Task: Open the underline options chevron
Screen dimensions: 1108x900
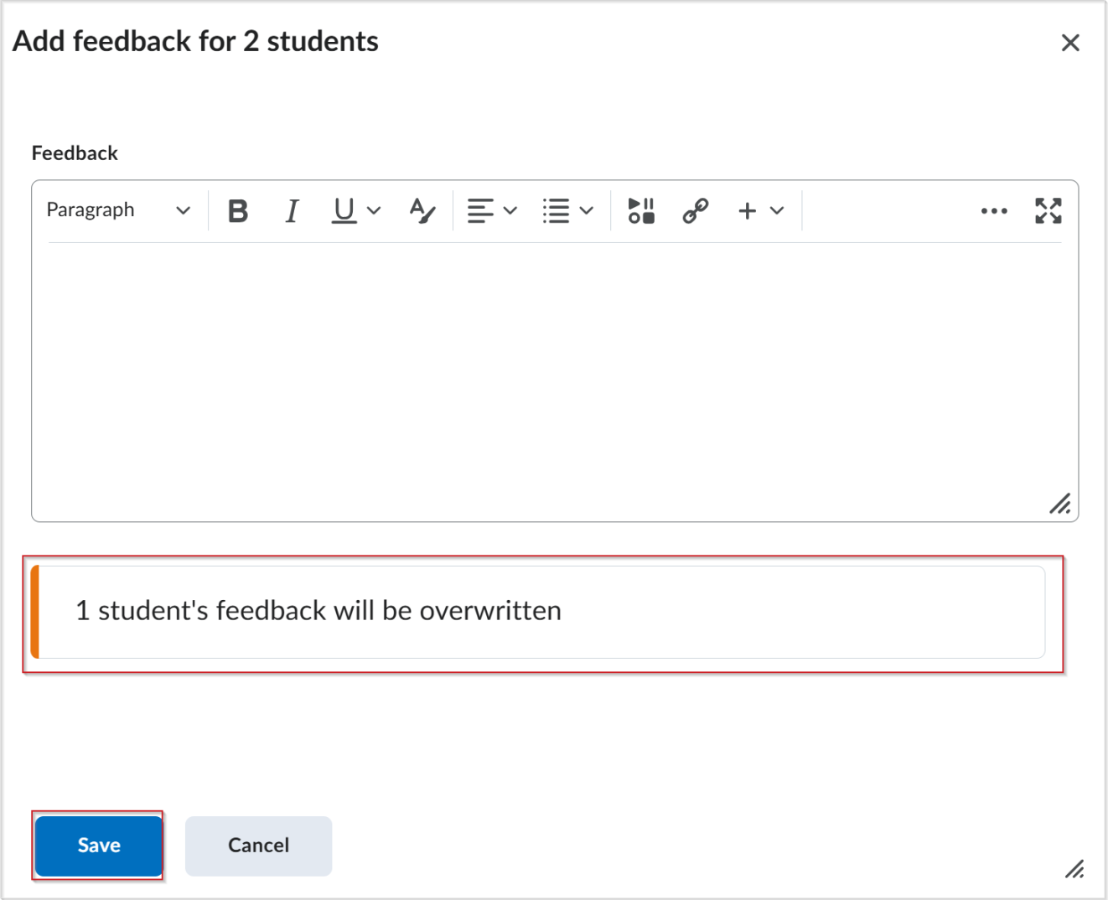Action: [x=372, y=210]
